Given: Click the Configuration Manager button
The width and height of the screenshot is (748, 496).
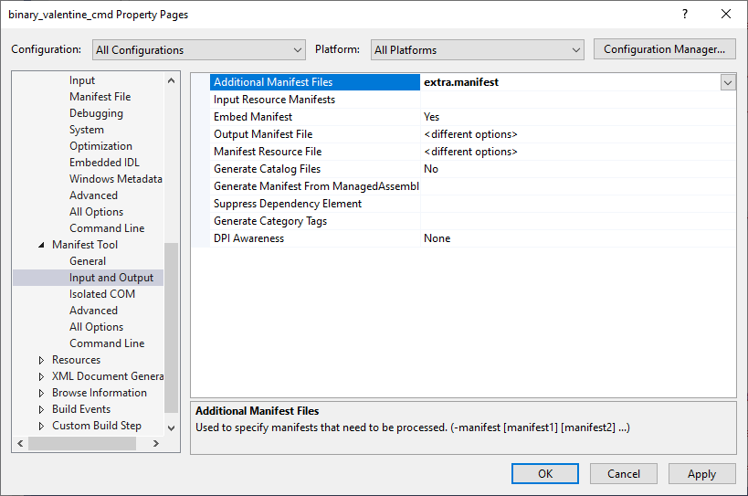Looking at the screenshot, I should pyautogui.click(x=664, y=49).
